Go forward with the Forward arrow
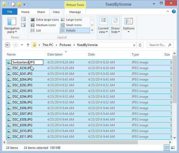Viewport: 179px width, 153px height. [x=15, y=45]
